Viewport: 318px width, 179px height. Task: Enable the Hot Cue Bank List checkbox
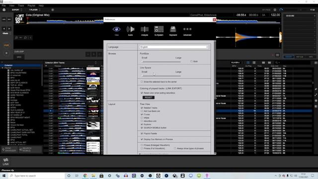coord(142,111)
